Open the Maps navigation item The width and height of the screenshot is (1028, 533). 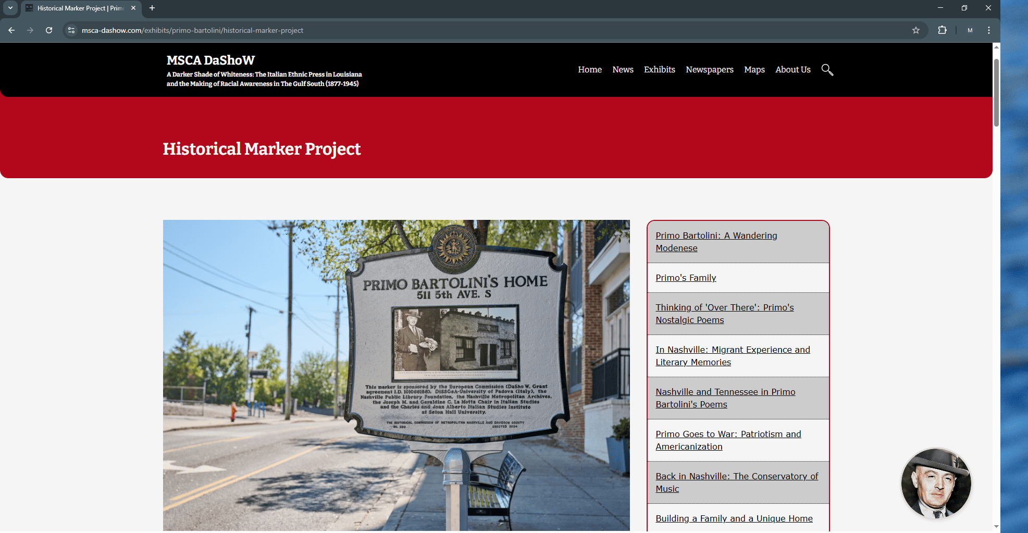[x=754, y=69]
